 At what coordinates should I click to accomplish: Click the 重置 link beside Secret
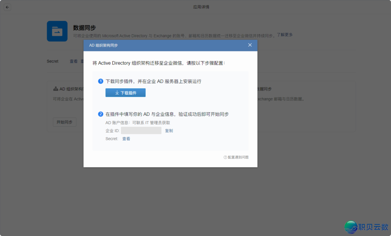coord(83,61)
